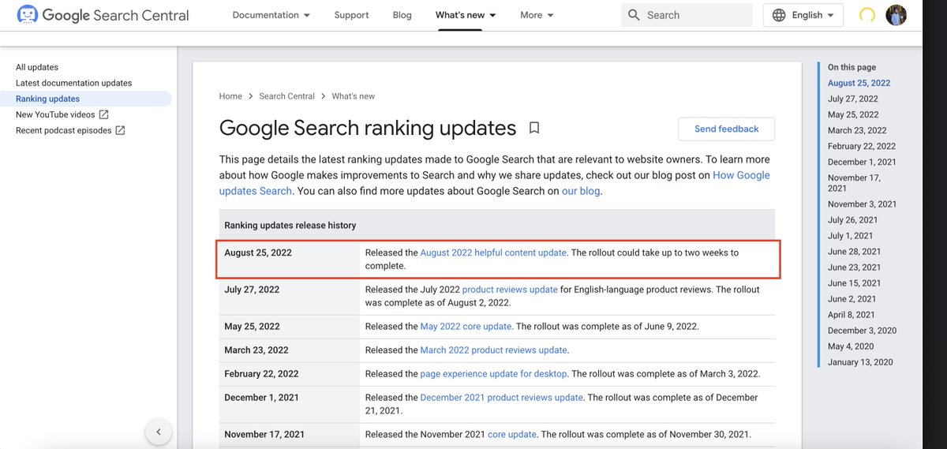This screenshot has height=449, width=947.
Task: Jump to July 26, 2021 in On this page
Action: [x=853, y=219]
